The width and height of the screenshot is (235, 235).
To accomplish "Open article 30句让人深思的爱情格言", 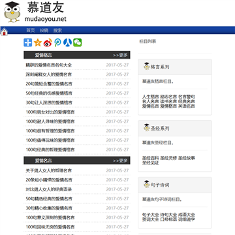I will point(49,102).
